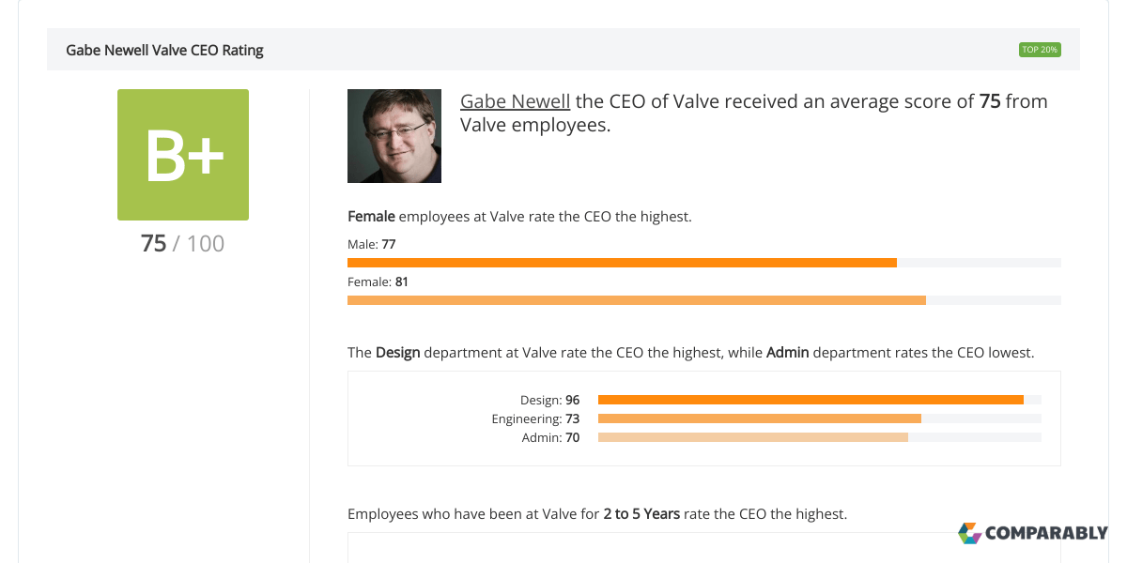Click the Gabe Newell Valve CEO Rating header

click(x=164, y=50)
